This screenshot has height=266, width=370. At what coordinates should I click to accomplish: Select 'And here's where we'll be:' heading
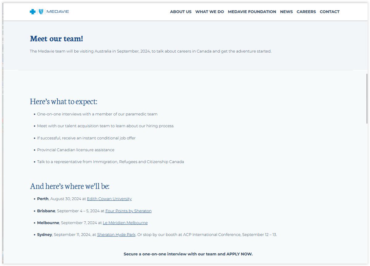[70, 186]
